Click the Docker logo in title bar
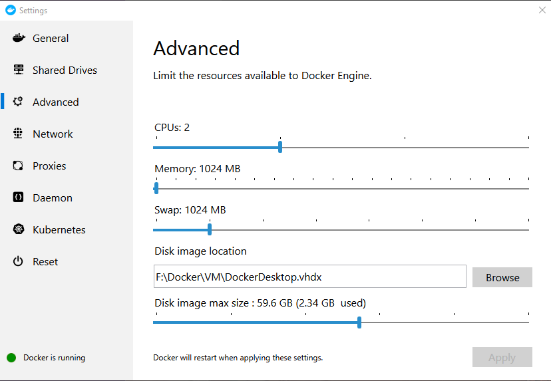Image resolution: width=551 pixels, height=381 pixels. pyautogui.click(x=10, y=10)
